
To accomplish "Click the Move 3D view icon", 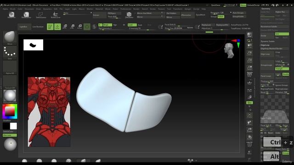I will coord(249,123).
